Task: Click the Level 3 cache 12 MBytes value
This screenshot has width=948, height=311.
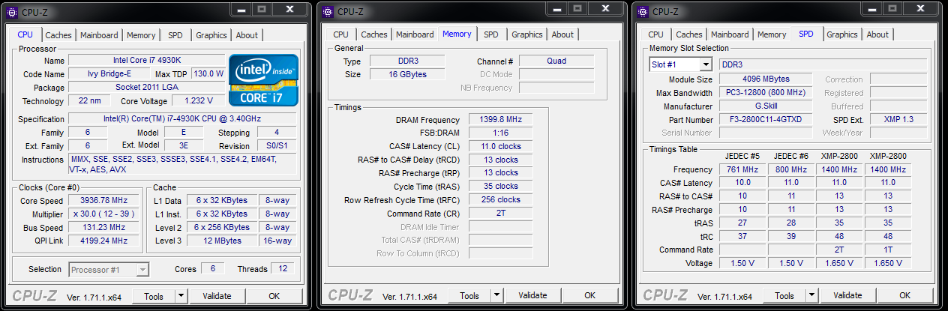Action: click(x=222, y=241)
